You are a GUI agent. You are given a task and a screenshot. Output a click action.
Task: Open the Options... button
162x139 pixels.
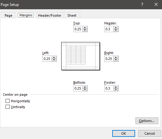(147, 121)
